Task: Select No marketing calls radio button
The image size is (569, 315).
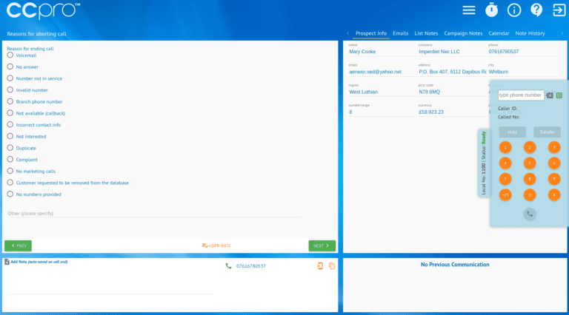Action: point(10,171)
